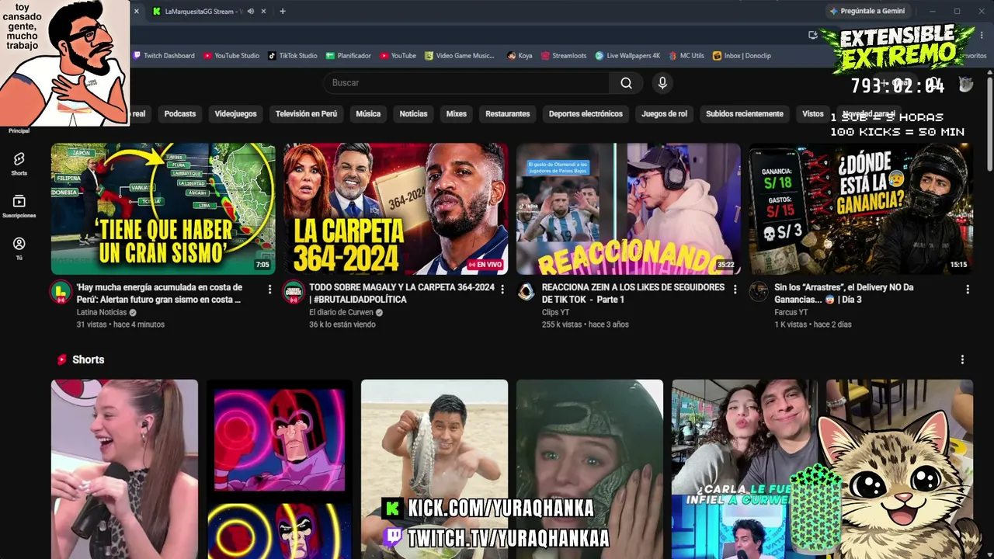The image size is (994, 559).
Task: Open the Magneto cartoon Short
Action: point(280,469)
